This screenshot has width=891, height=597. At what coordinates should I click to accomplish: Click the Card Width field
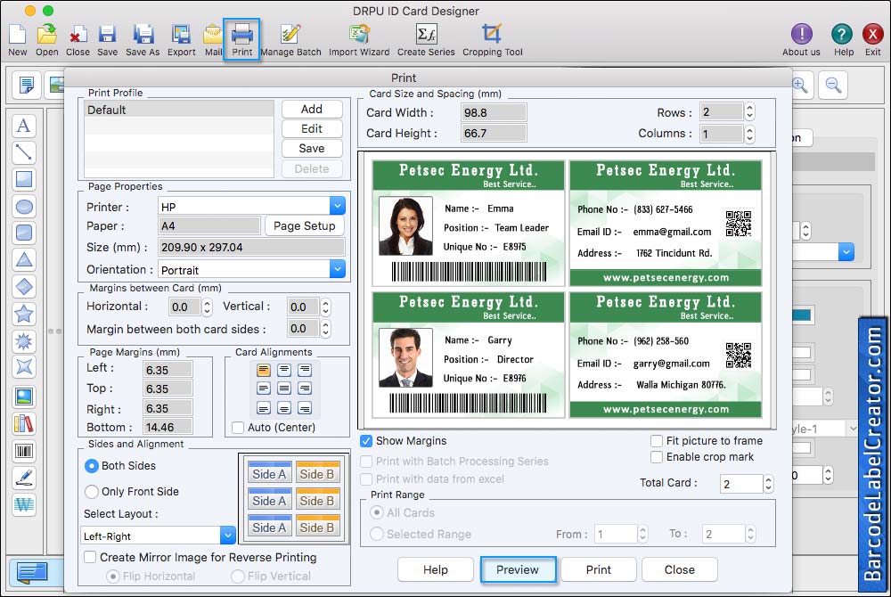[494, 112]
